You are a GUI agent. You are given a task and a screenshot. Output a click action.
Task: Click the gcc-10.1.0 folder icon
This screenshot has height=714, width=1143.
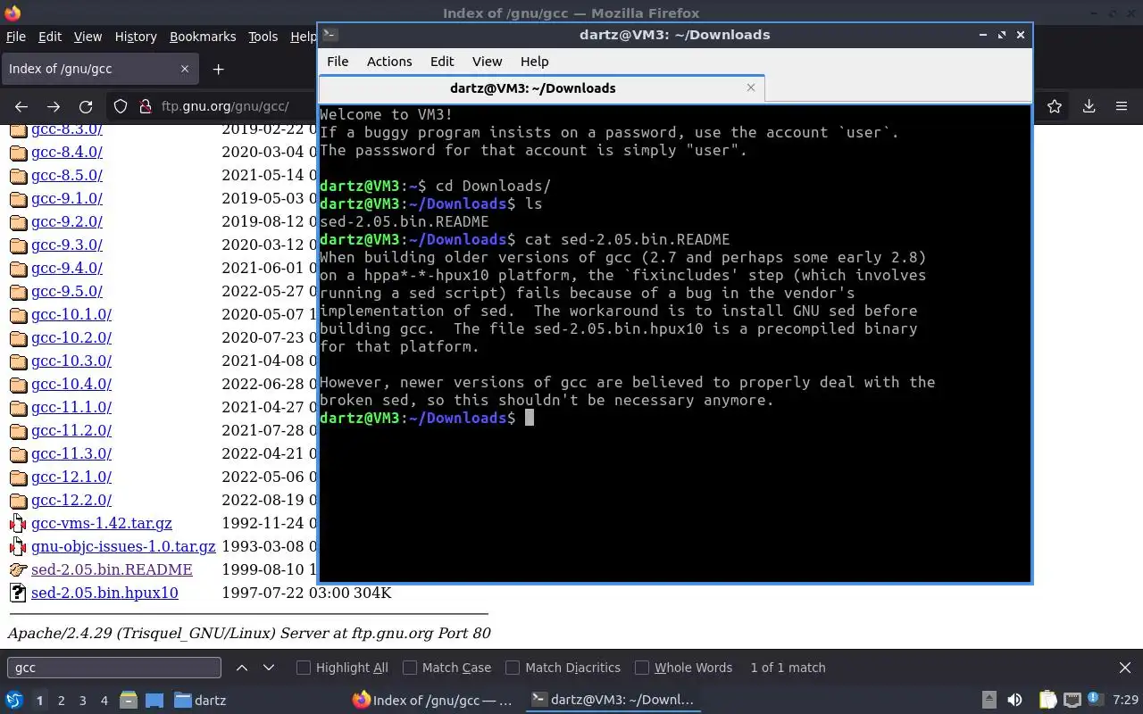pos(18,315)
